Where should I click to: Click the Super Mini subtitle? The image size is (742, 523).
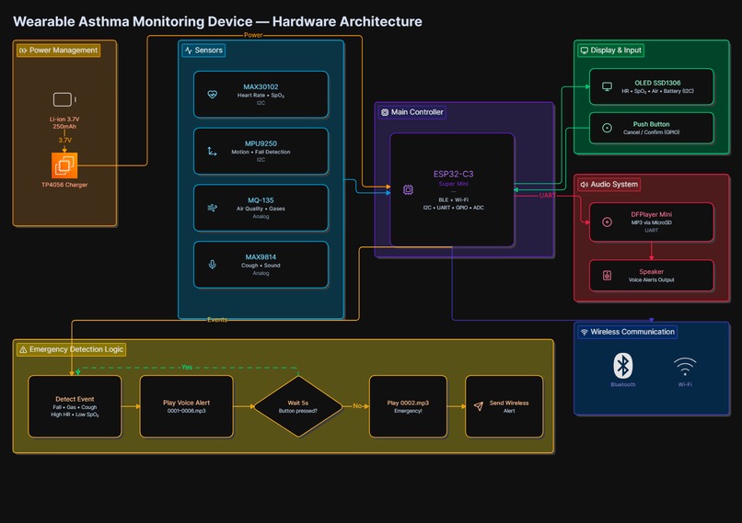(453, 184)
